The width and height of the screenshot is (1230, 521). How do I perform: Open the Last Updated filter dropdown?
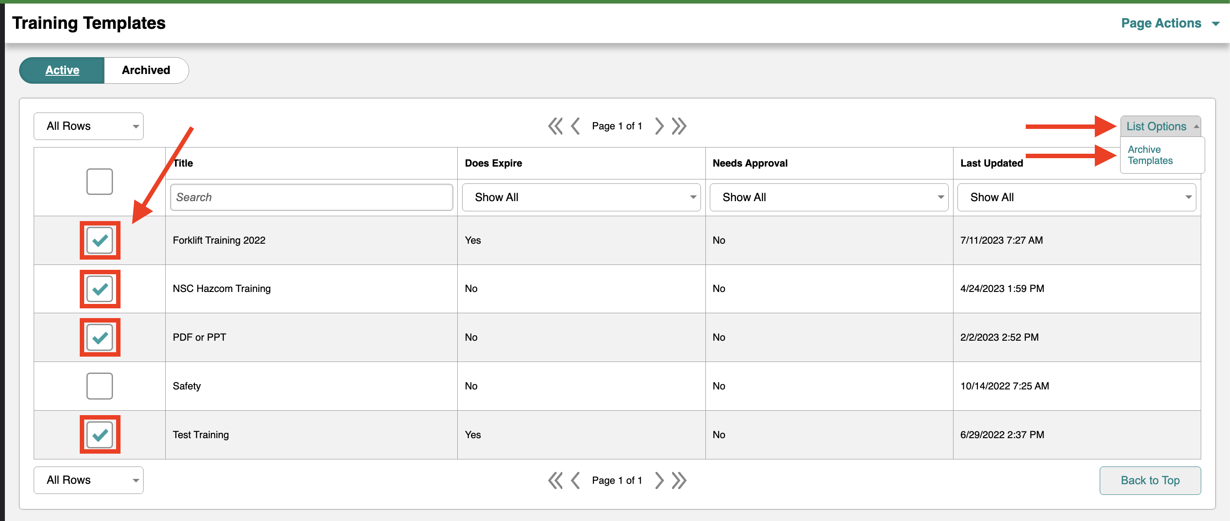point(1077,197)
